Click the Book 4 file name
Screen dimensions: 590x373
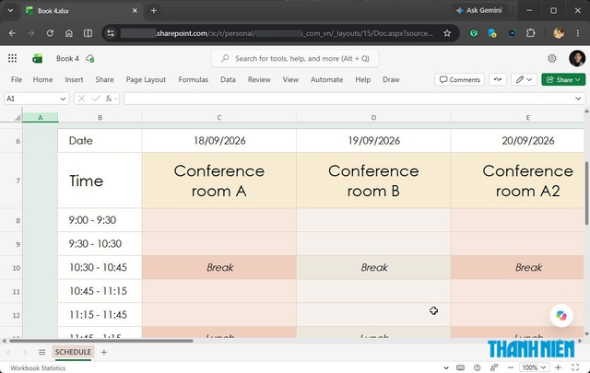[x=67, y=58]
